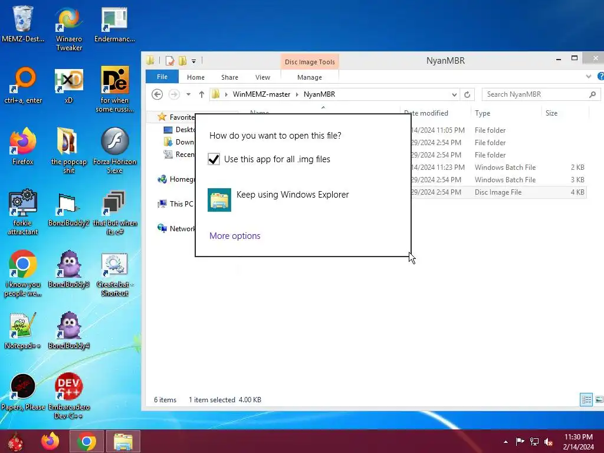Click the muted volume tray icon
Viewport: 604px width, 453px height.
[549, 442]
